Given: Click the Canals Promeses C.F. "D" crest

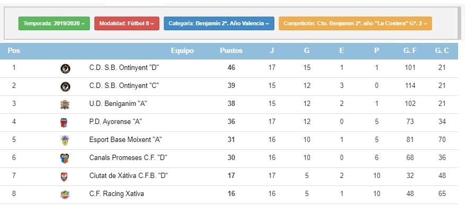Looking at the screenshot, I should click(65, 159).
